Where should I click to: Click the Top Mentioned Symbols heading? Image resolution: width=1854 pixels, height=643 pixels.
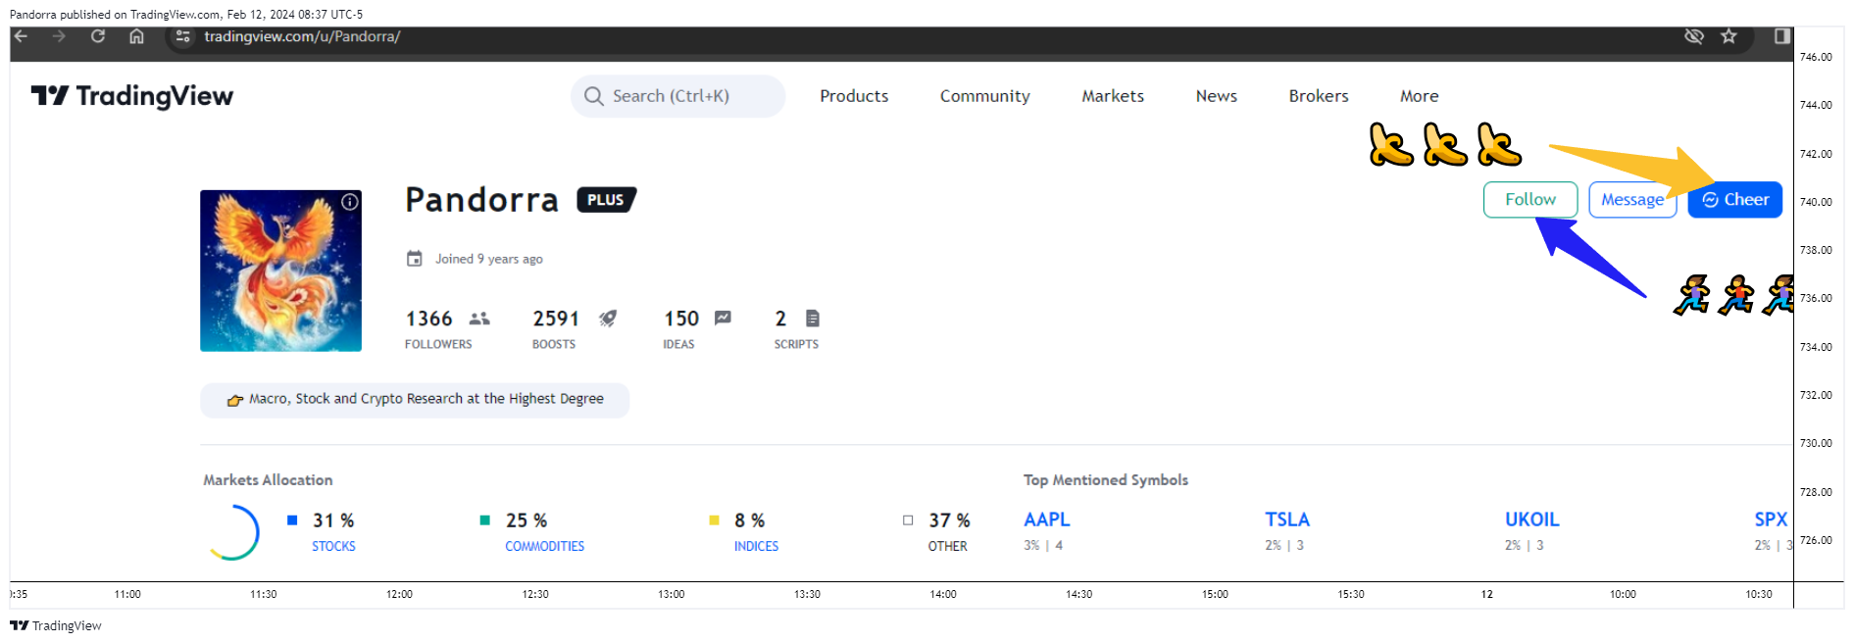click(x=1106, y=479)
